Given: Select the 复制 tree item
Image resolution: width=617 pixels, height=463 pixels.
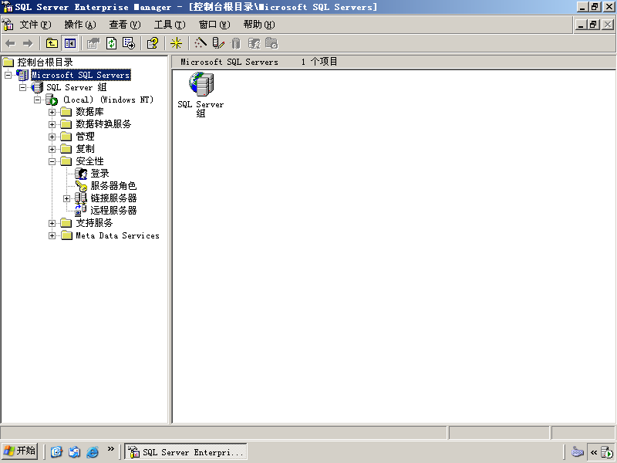Looking at the screenshot, I should (85, 149).
